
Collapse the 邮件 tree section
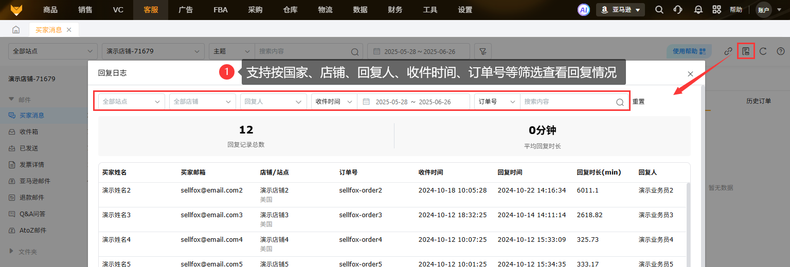[12, 100]
